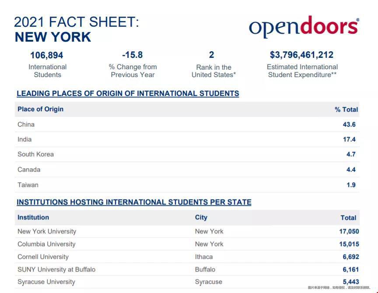Select Canada's 4.4 percent value
Image resolution: width=378 pixels, height=293 pixels.
point(351,169)
